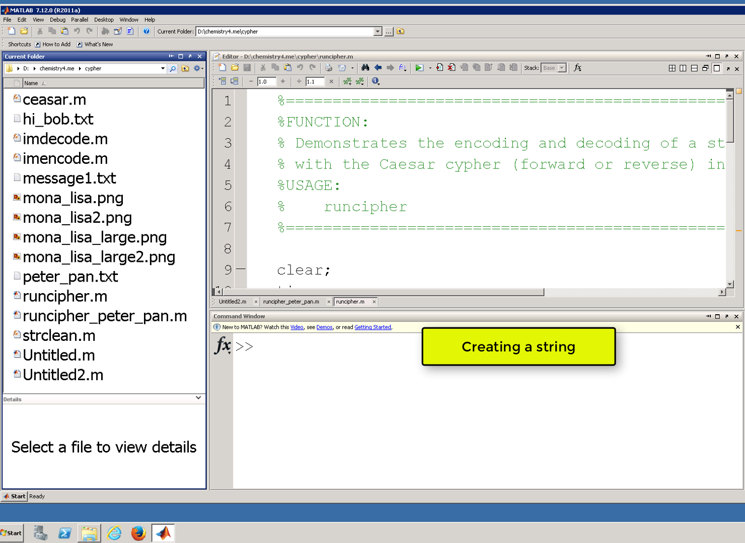Click Print icon in Editor toolbar
745x543 pixels.
click(x=328, y=68)
